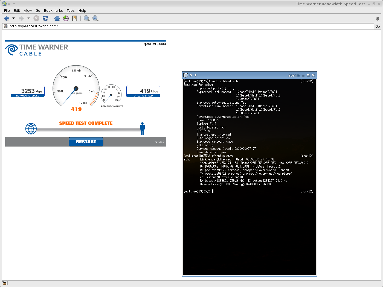This screenshot has width=383, height=287.
Task: Click the line speed gauge dial
Action: point(76,86)
